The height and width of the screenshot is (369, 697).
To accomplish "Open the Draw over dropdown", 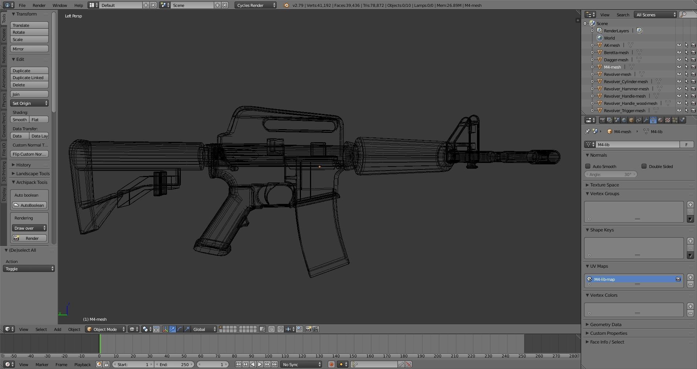I will click(29, 228).
